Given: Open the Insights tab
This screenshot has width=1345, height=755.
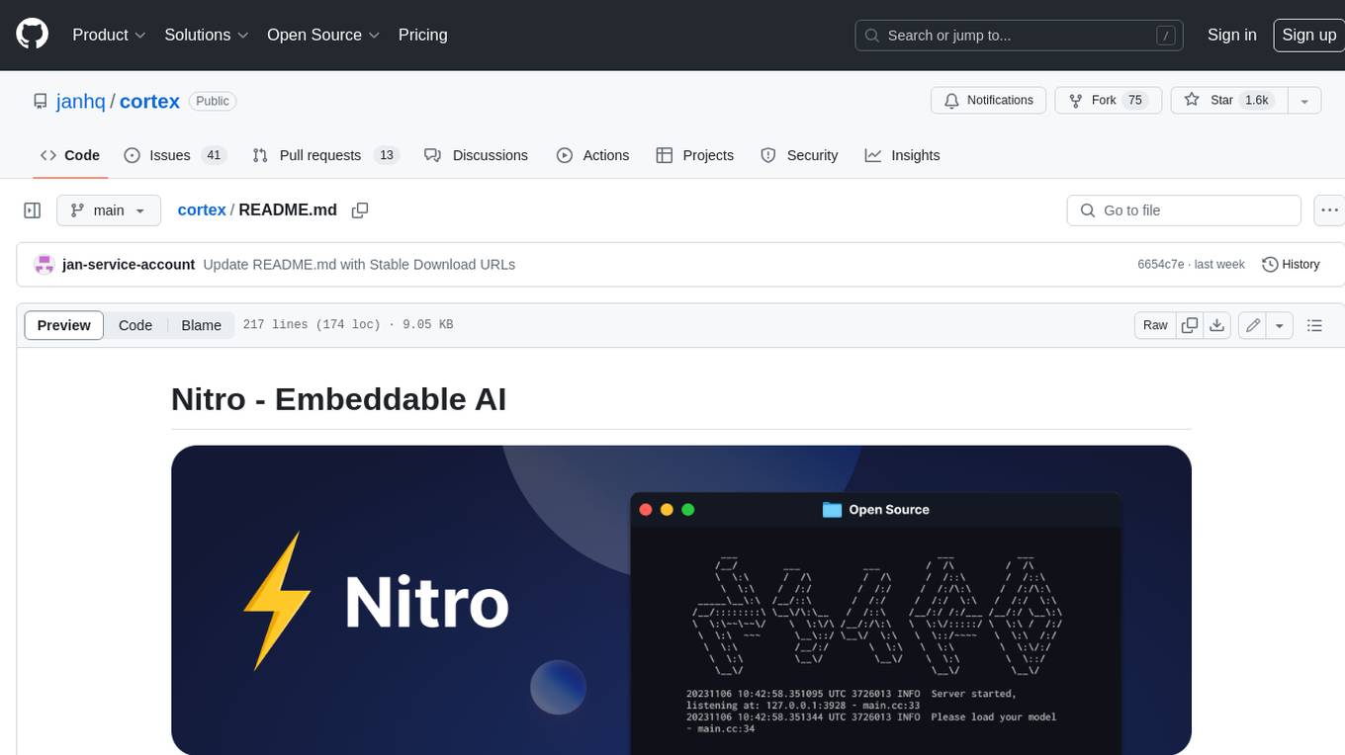Looking at the screenshot, I should (903, 155).
